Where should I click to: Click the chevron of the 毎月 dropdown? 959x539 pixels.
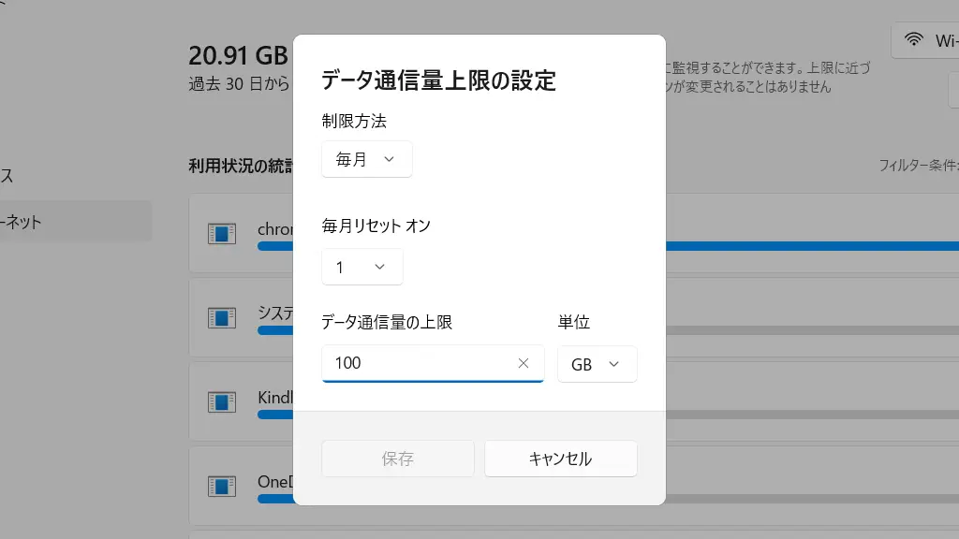(389, 159)
